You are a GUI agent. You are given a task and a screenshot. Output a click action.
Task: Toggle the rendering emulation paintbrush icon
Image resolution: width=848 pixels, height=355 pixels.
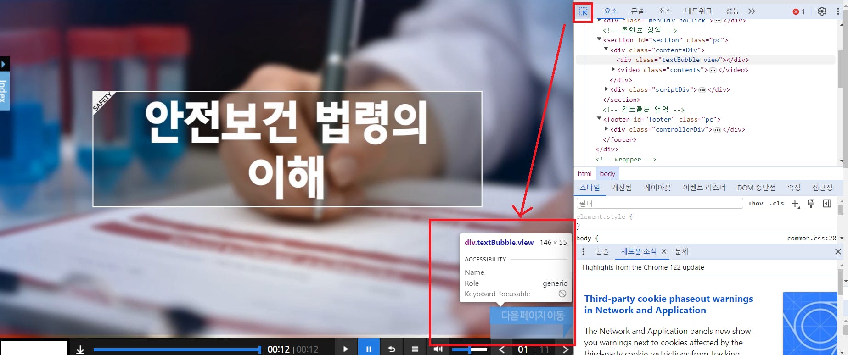811,204
